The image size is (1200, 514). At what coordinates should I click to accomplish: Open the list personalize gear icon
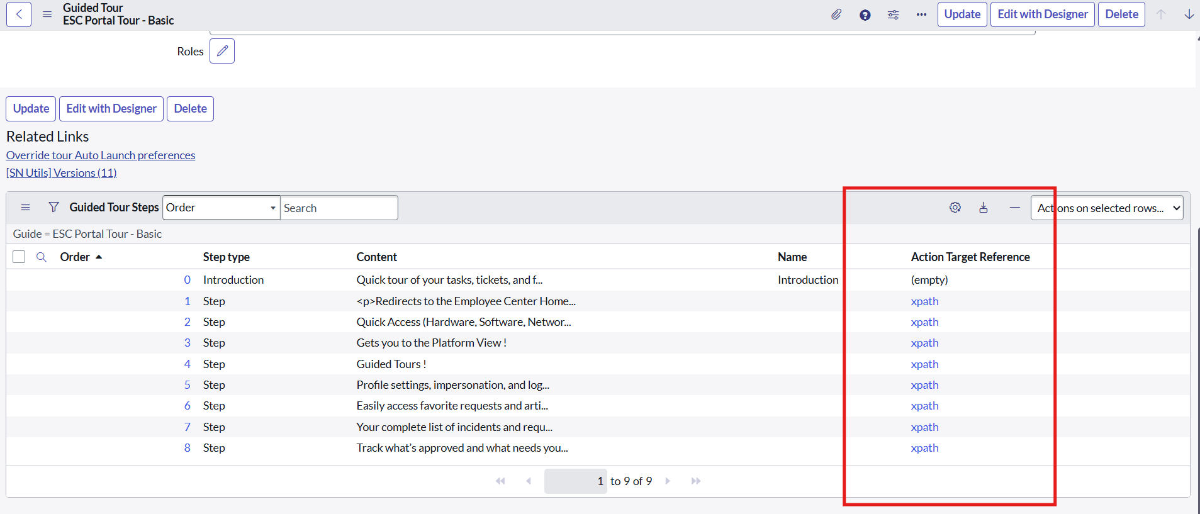(955, 208)
